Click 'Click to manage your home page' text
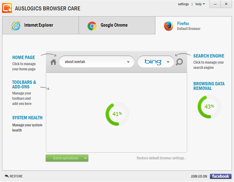Viewport: 234px width, 182px height. click(x=24, y=66)
